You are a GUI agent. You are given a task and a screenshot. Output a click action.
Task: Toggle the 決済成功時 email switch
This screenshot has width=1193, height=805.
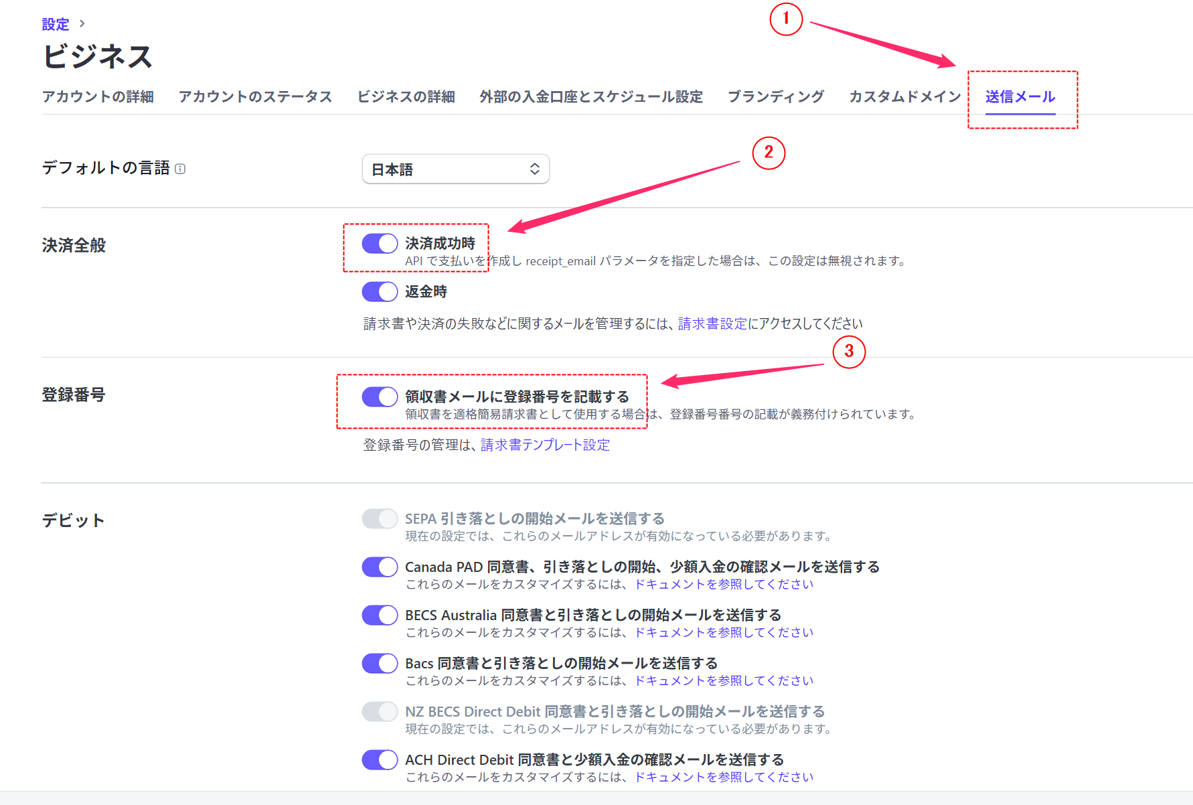click(380, 244)
